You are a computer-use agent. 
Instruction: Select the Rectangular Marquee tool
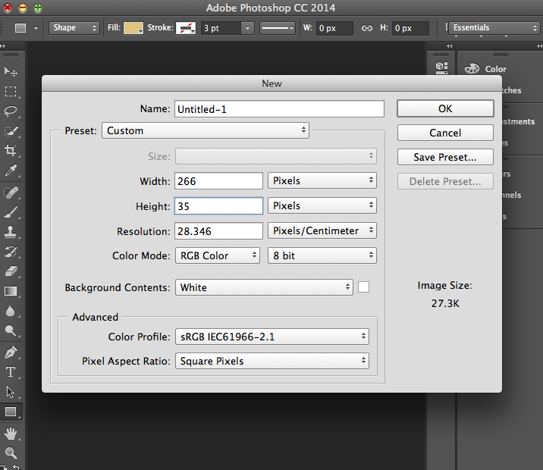(x=11, y=92)
